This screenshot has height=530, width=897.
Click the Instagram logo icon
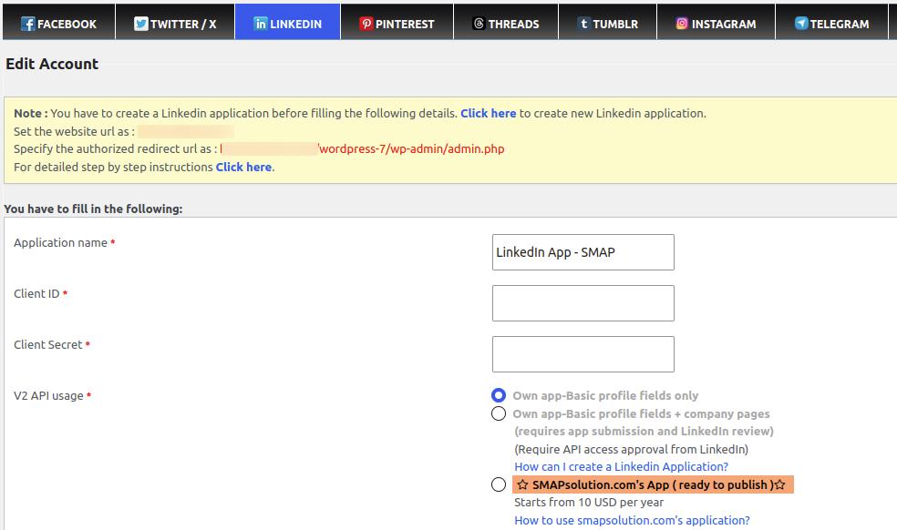tap(682, 24)
